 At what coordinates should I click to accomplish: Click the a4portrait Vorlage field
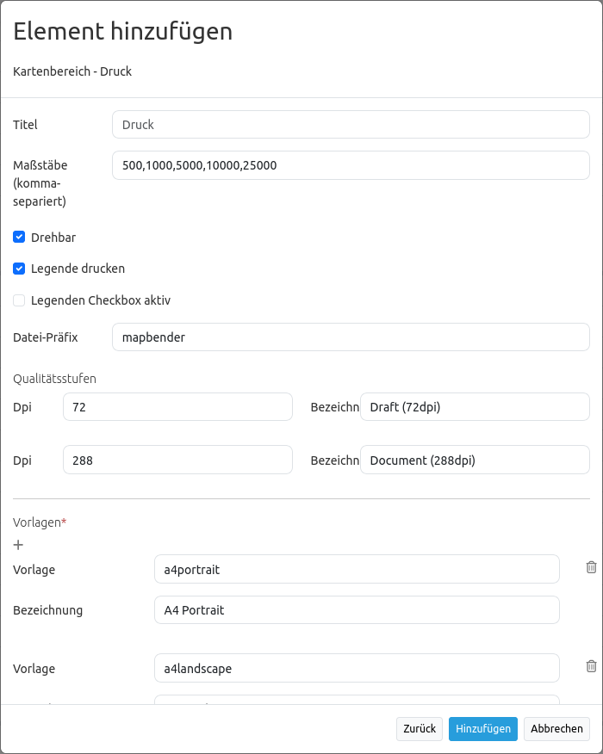(357, 569)
